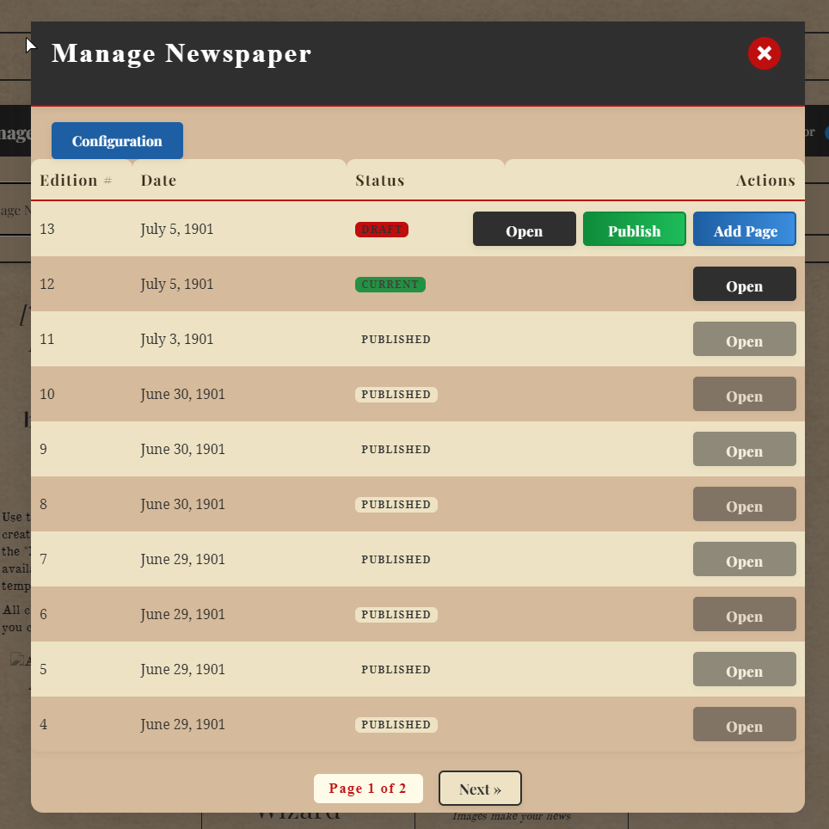
Task: Open current edition 12
Action: coord(745,284)
